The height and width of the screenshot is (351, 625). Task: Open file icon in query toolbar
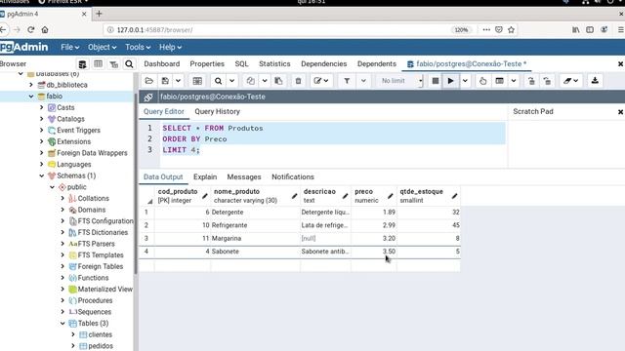(x=149, y=81)
